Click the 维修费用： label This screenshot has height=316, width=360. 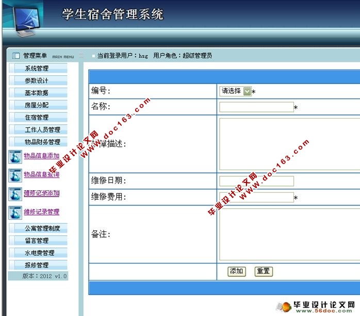click(109, 197)
